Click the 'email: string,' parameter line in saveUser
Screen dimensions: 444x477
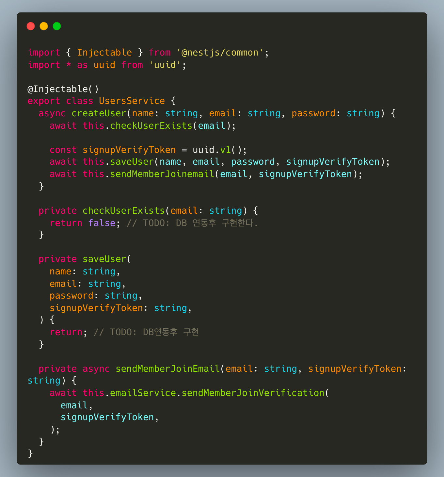pos(88,284)
